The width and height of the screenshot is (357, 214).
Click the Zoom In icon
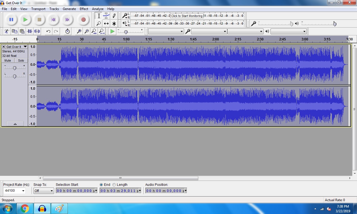pyautogui.click(x=79, y=31)
